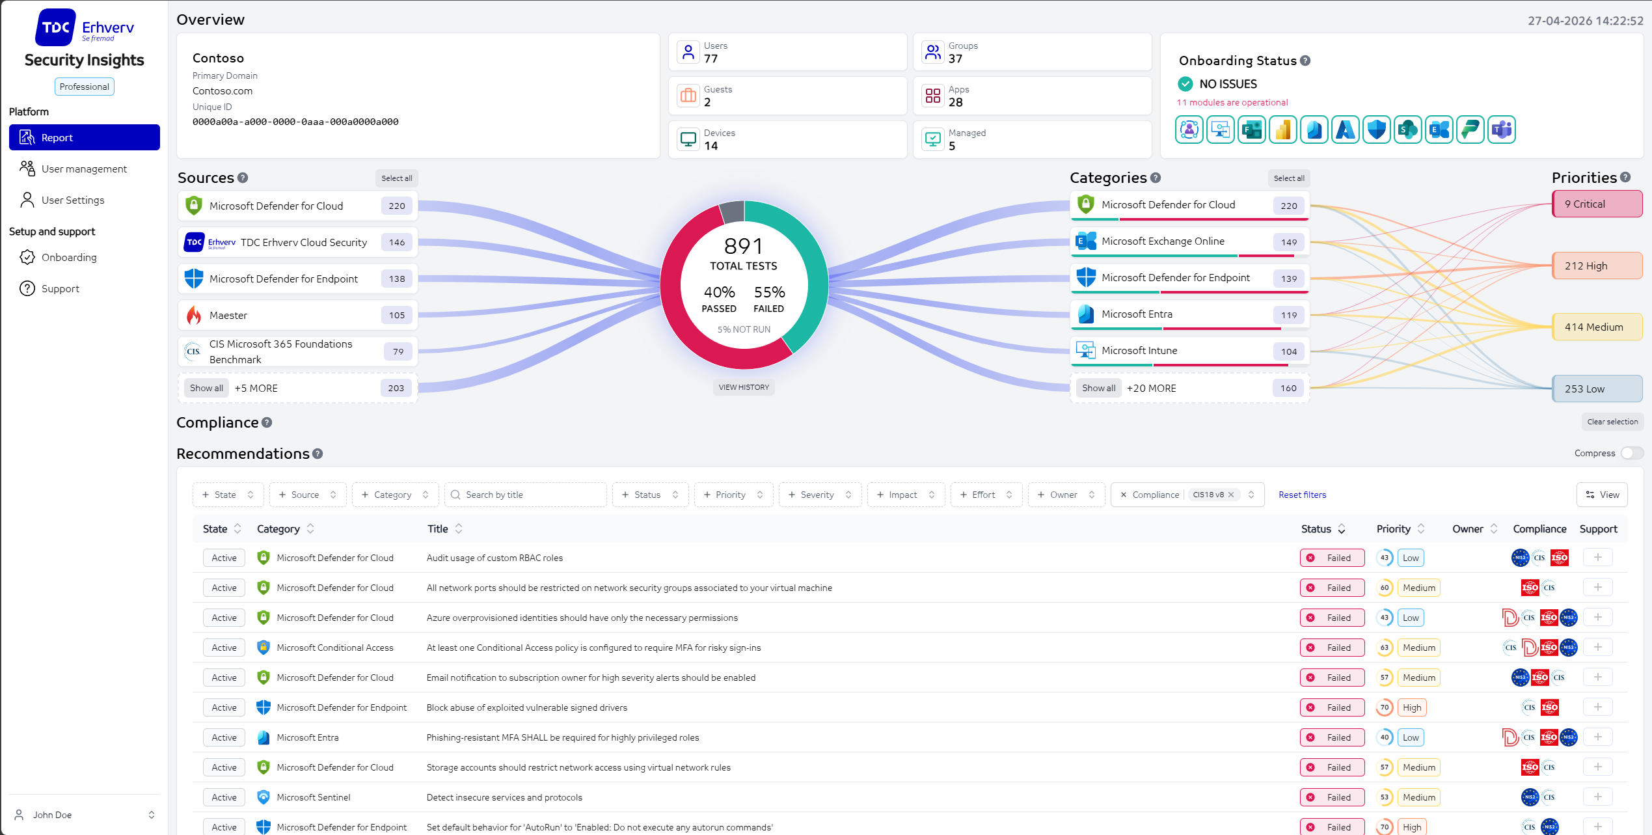1652x835 pixels.
Task: Open the Source filter dropdown
Action: pyautogui.click(x=308, y=495)
